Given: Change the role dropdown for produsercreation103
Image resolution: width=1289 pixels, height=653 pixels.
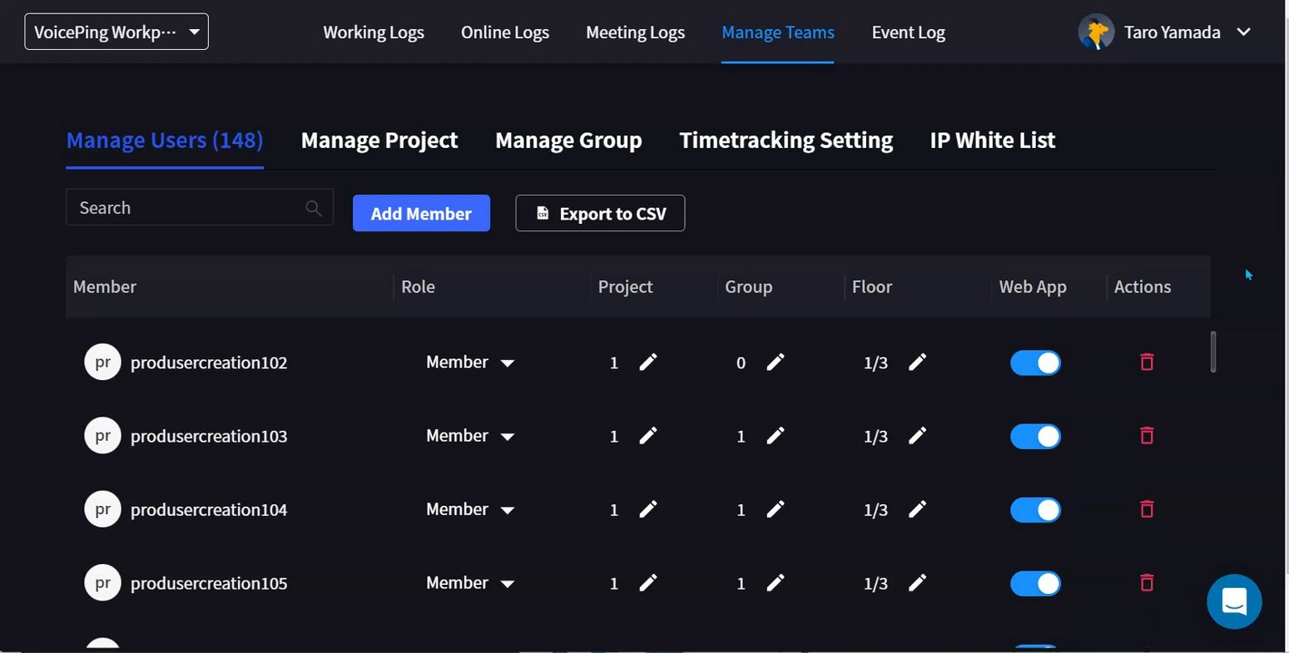Looking at the screenshot, I should [470, 435].
